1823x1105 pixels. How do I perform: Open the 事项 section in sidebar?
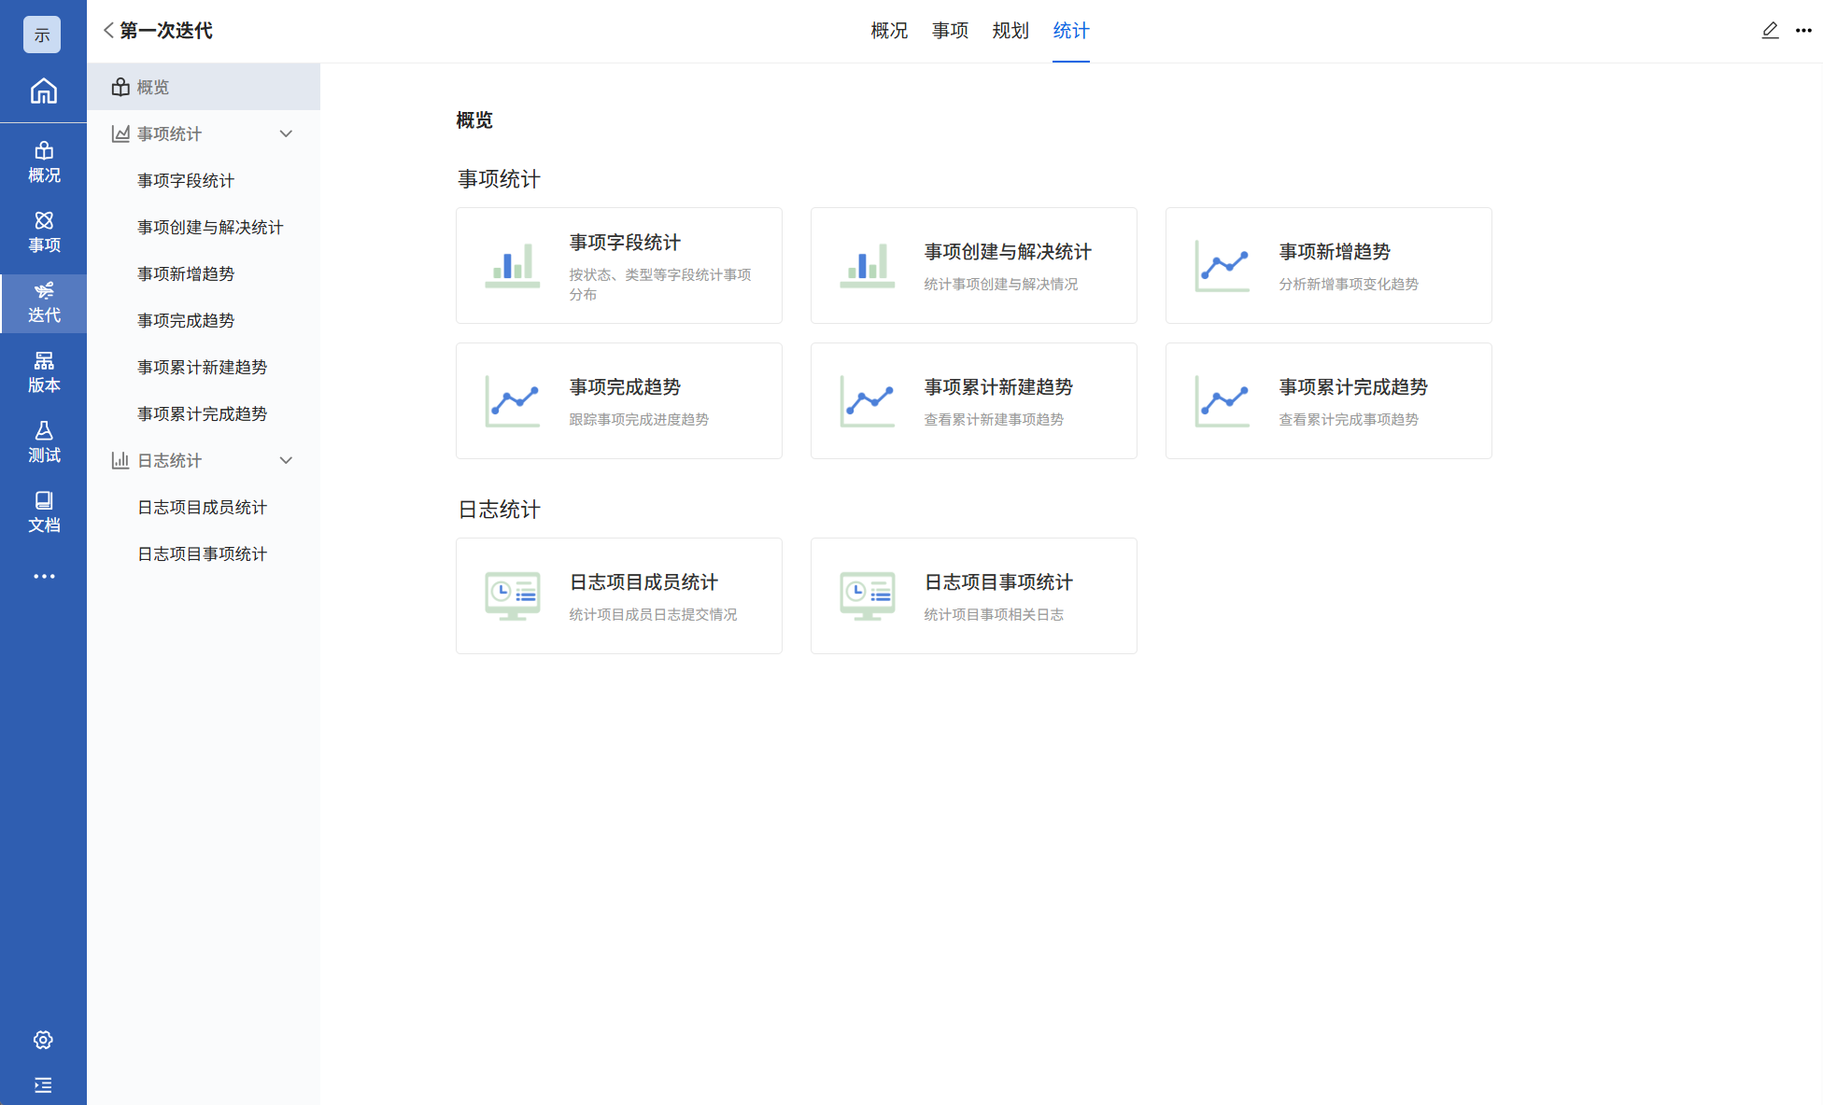coord(43,232)
